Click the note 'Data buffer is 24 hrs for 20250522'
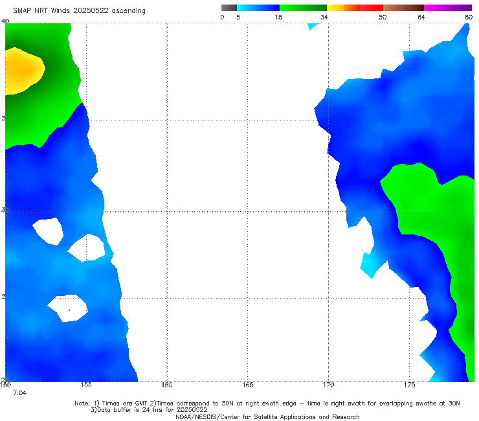Viewport: 479px width, 421px height. point(149,410)
